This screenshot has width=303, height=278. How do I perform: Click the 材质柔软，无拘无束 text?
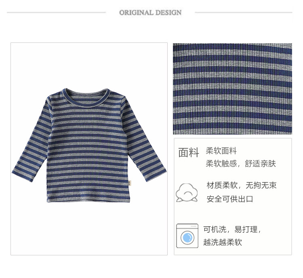coord(241,185)
